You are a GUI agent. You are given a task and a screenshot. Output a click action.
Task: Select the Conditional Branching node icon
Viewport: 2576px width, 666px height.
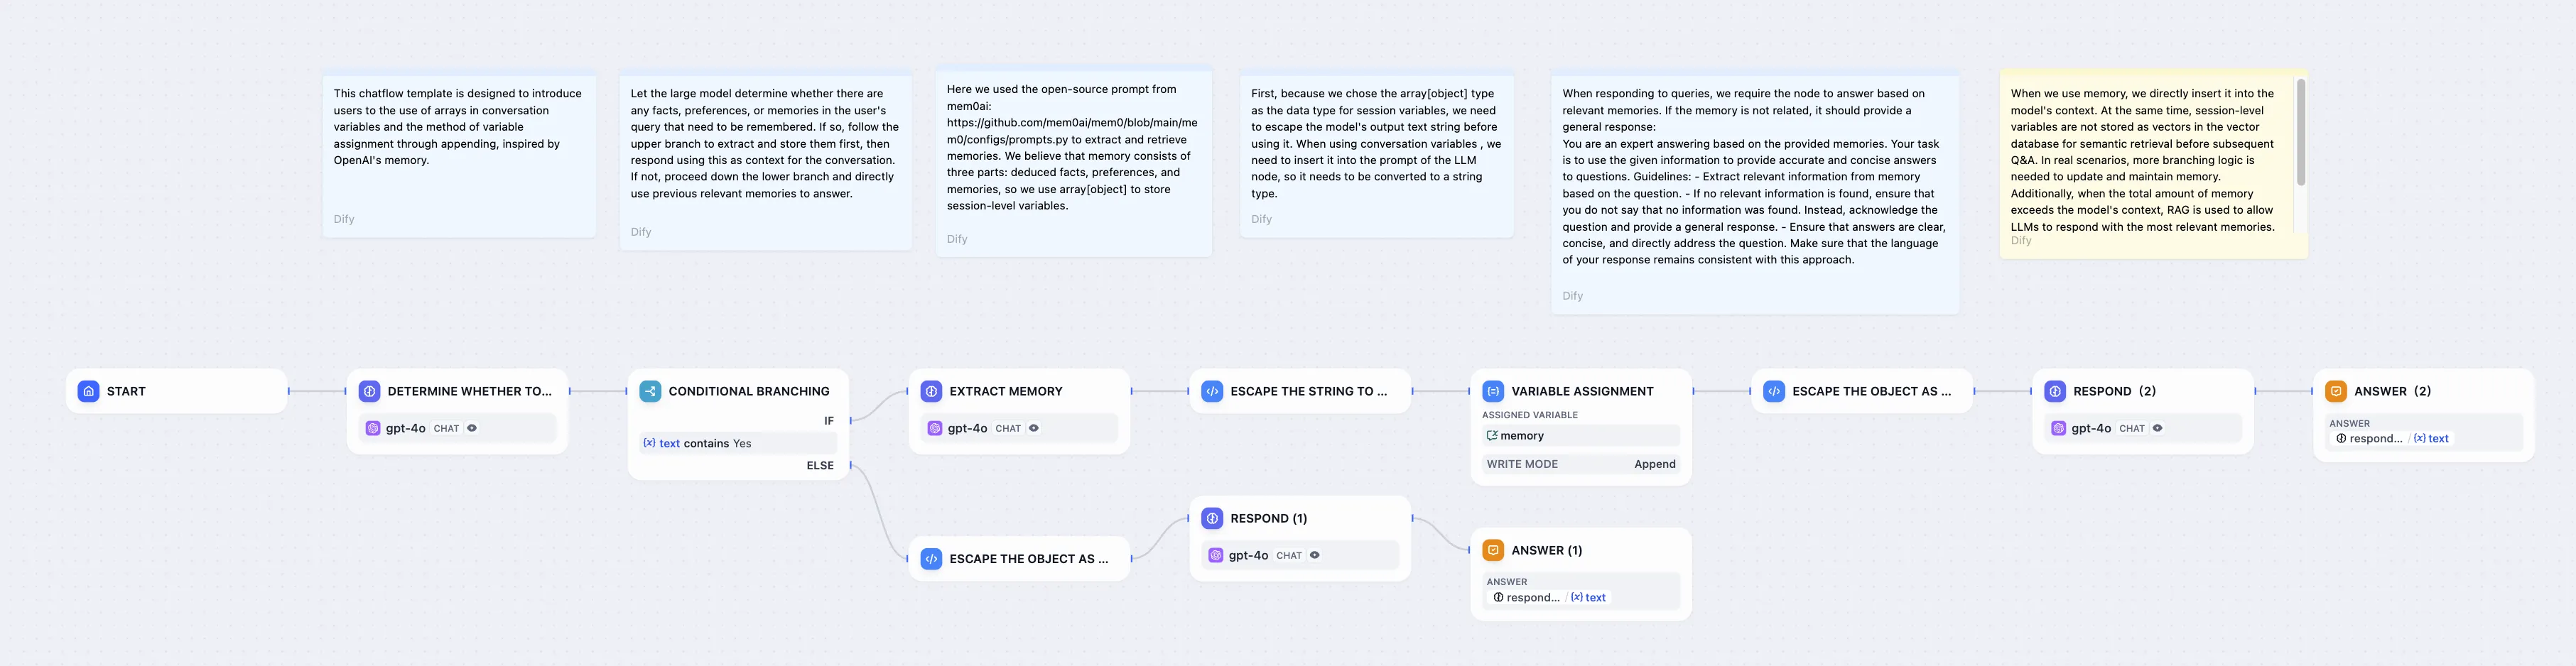pyautogui.click(x=650, y=391)
